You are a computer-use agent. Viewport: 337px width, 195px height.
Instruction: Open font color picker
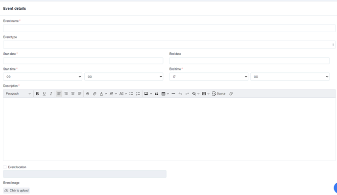[103, 94]
